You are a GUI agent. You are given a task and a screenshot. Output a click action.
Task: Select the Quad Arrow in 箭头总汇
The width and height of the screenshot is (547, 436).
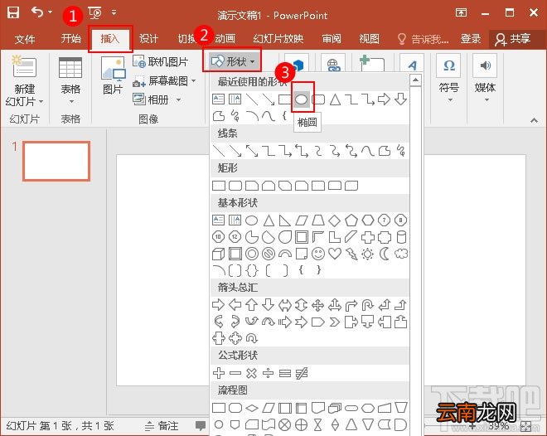317,305
